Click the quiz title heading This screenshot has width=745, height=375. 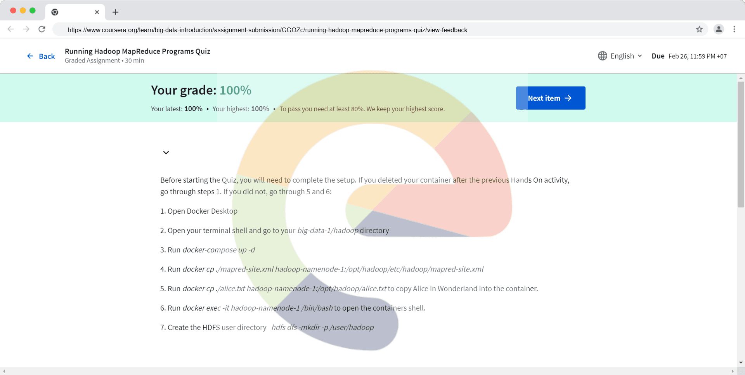tap(137, 51)
